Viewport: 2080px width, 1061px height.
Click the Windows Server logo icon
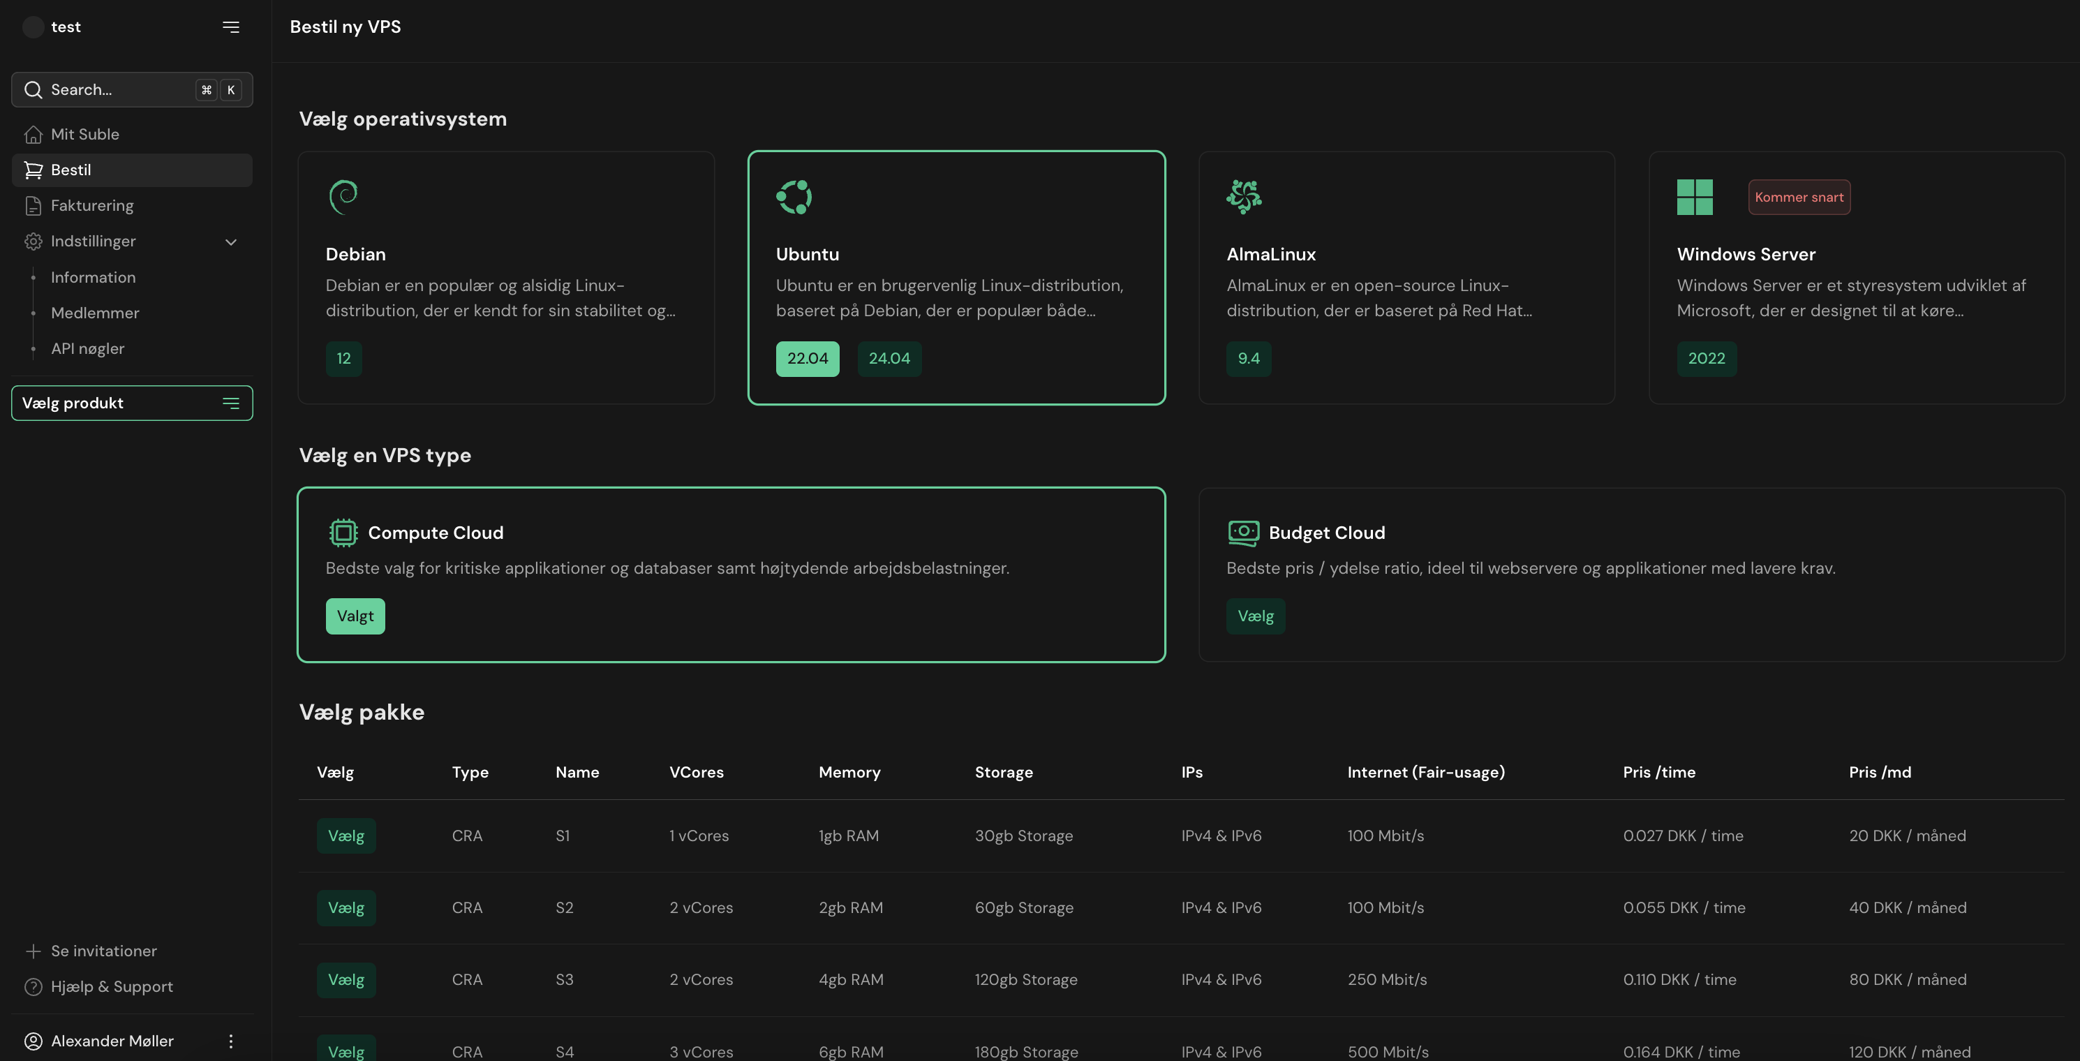pos(1694,197)
